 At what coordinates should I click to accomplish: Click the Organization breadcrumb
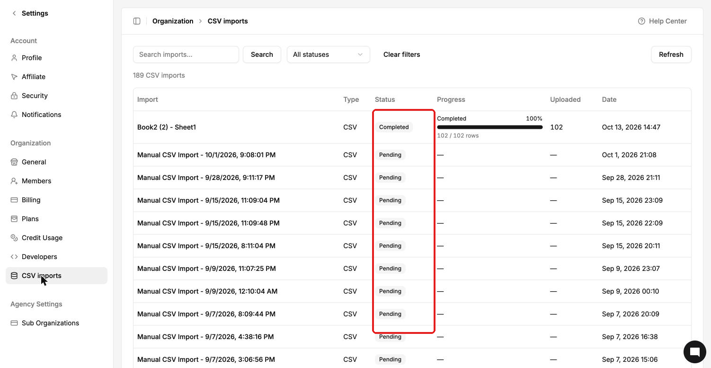[173, 21]
